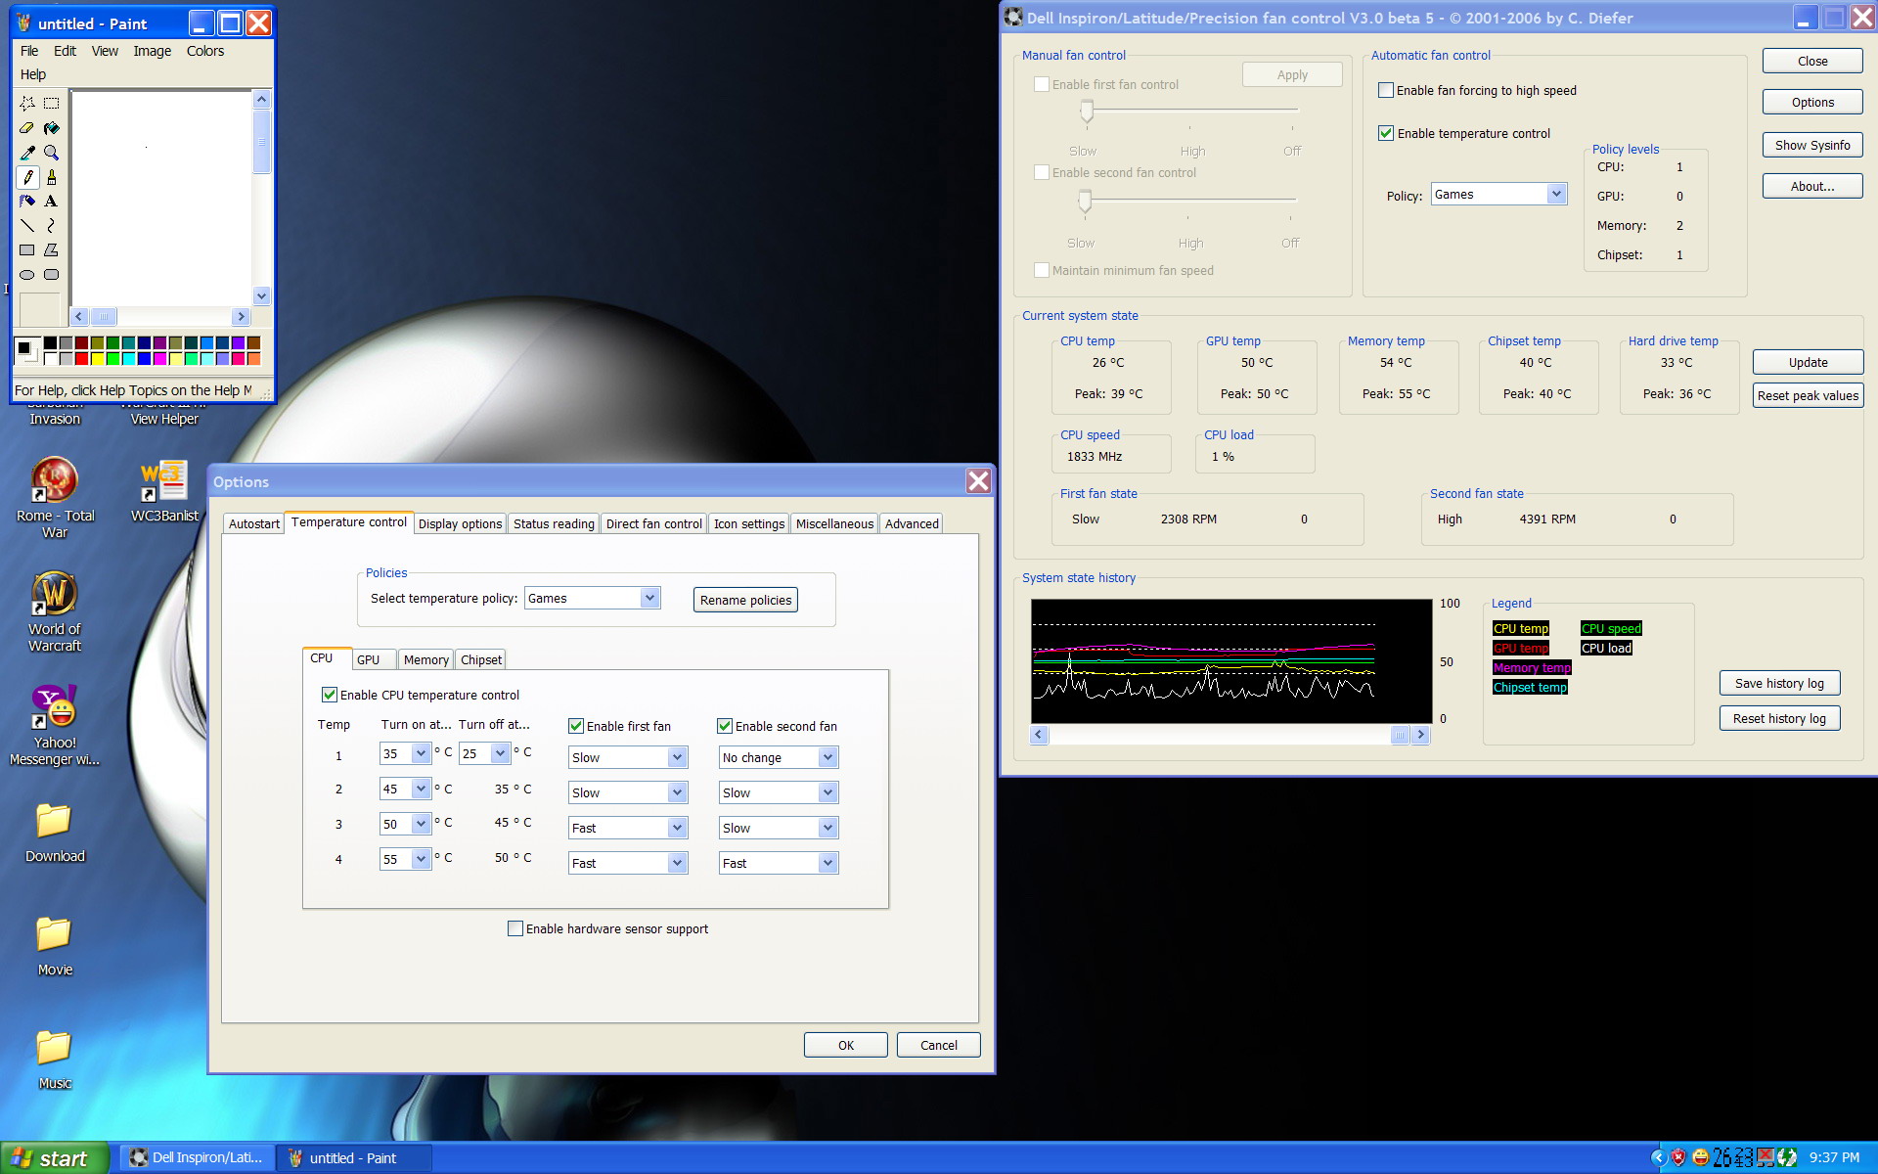Click Save history log button
1878x1174 pixels.
(1779, 683)
